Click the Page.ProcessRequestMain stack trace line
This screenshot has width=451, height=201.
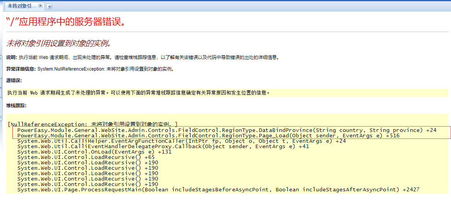pyautogui.click(x=218, y=189)
